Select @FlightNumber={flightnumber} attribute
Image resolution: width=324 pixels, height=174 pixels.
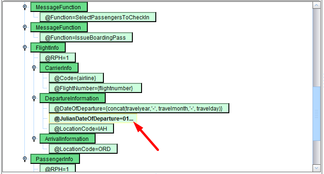[95, 88]
